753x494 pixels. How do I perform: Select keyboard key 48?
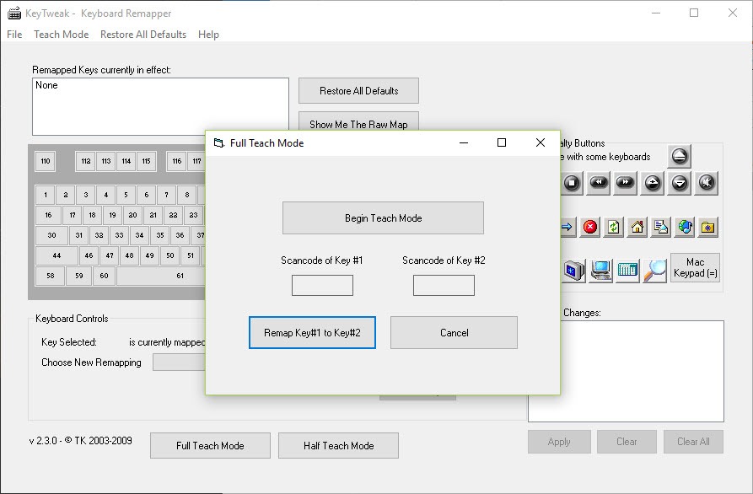(x=130, y=255)
